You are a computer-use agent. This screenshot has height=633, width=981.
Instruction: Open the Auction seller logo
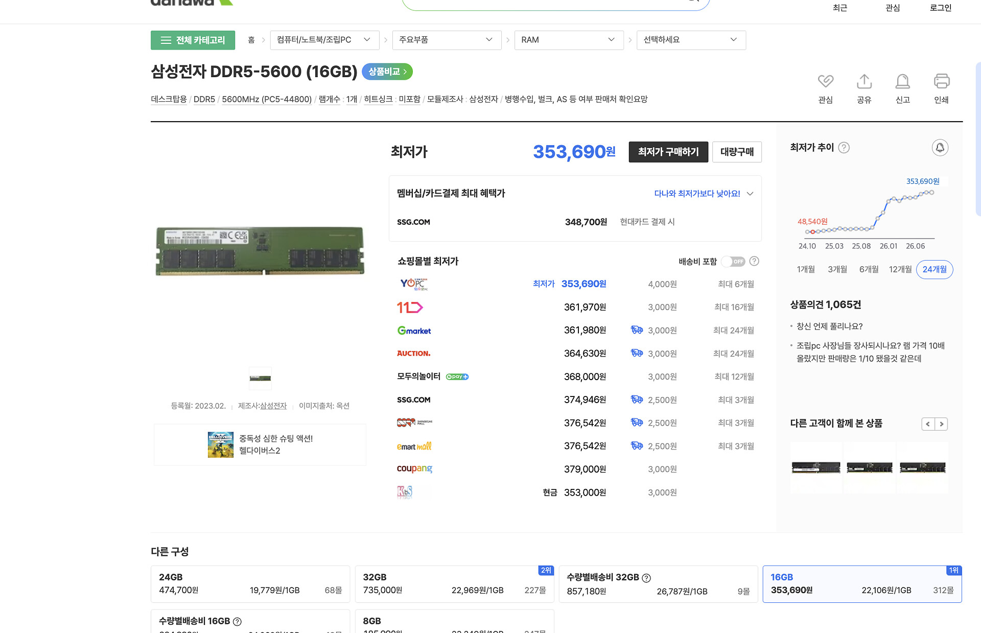pyautogui.click(x=413, y=354)
